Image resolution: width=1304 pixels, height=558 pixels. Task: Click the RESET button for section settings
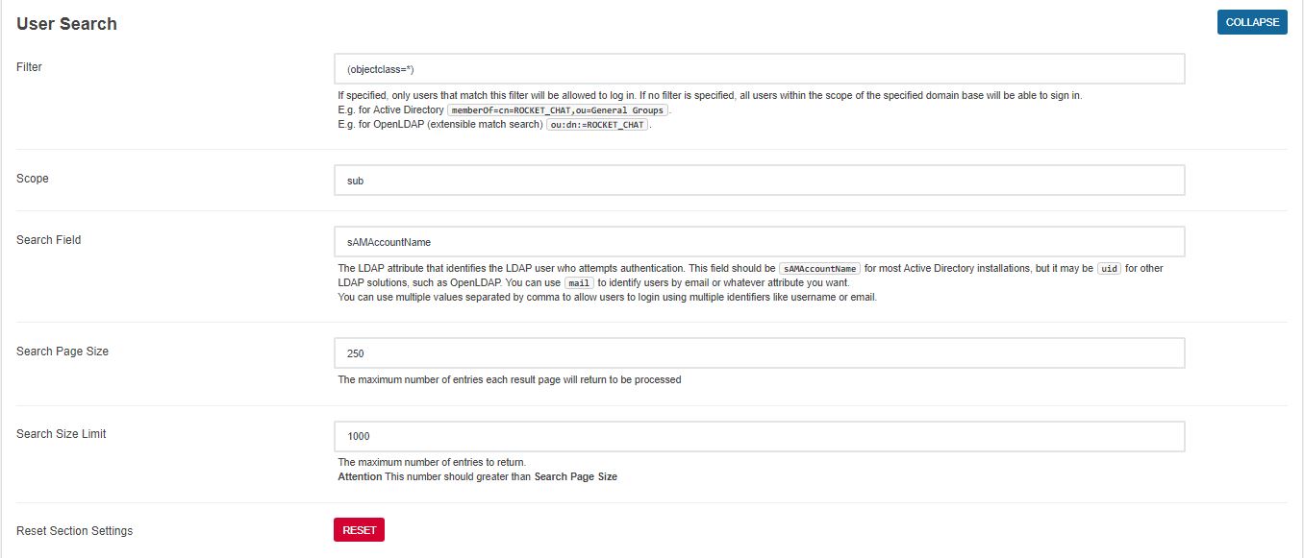point(359,529)
